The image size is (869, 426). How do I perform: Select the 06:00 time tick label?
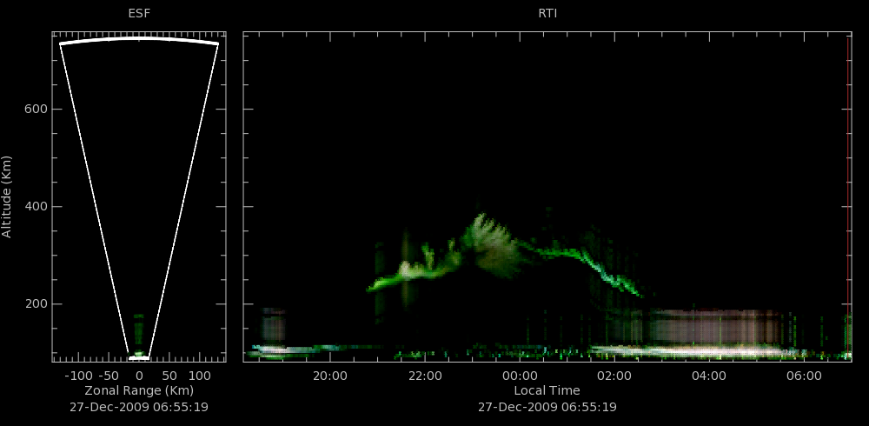click(x=804, y=376)
